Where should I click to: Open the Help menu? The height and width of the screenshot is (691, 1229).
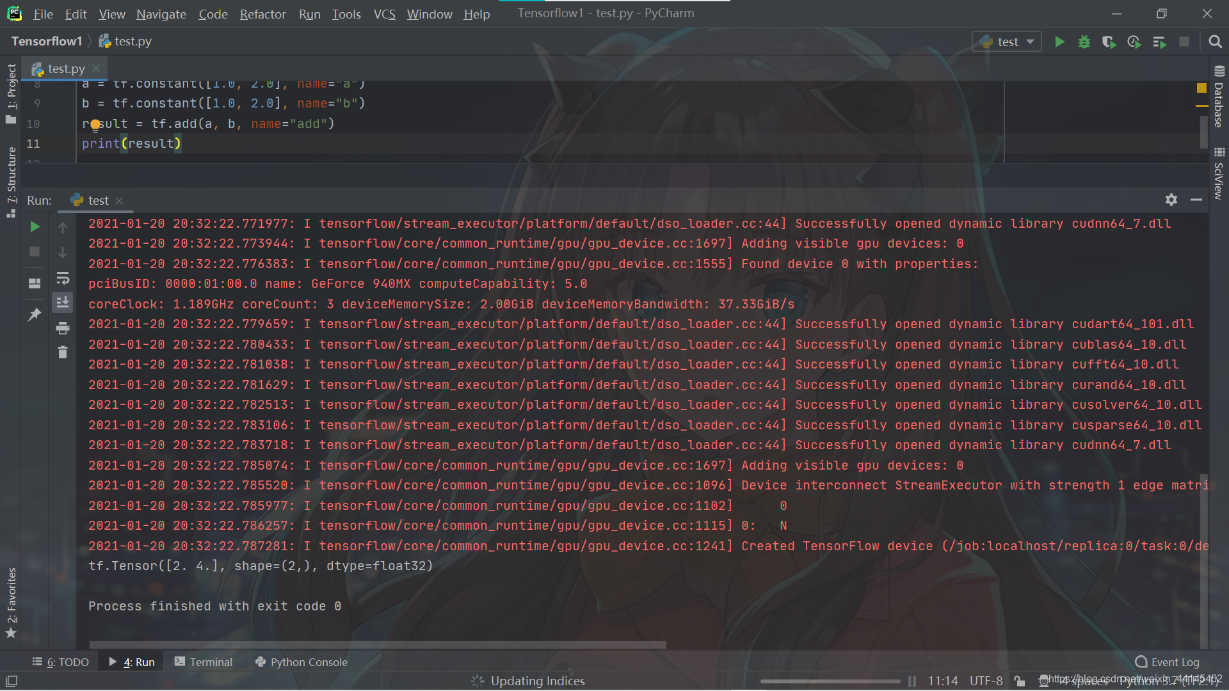(476, 13)
